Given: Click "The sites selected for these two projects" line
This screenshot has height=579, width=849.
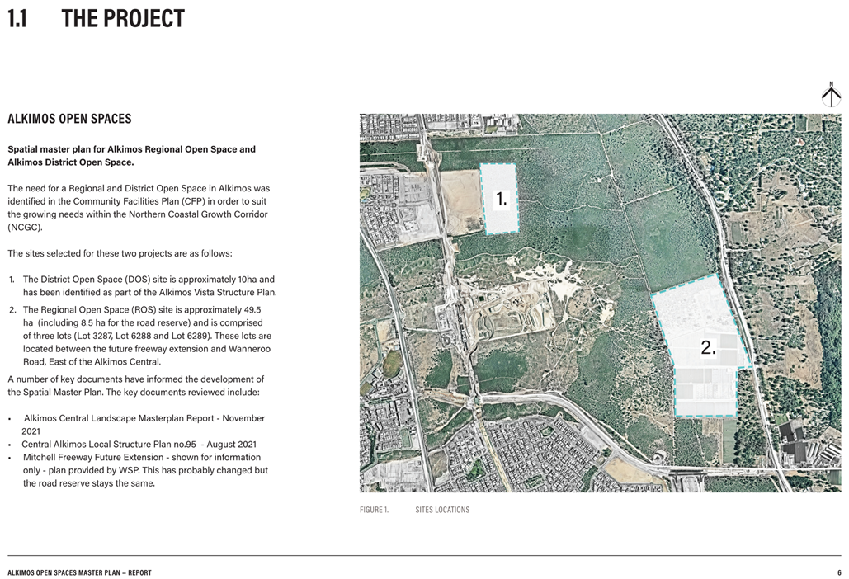Looking at the screenshot, I should 120,253.
